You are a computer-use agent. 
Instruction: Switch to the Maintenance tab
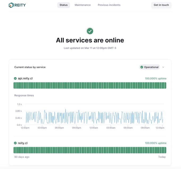point(83,5)
